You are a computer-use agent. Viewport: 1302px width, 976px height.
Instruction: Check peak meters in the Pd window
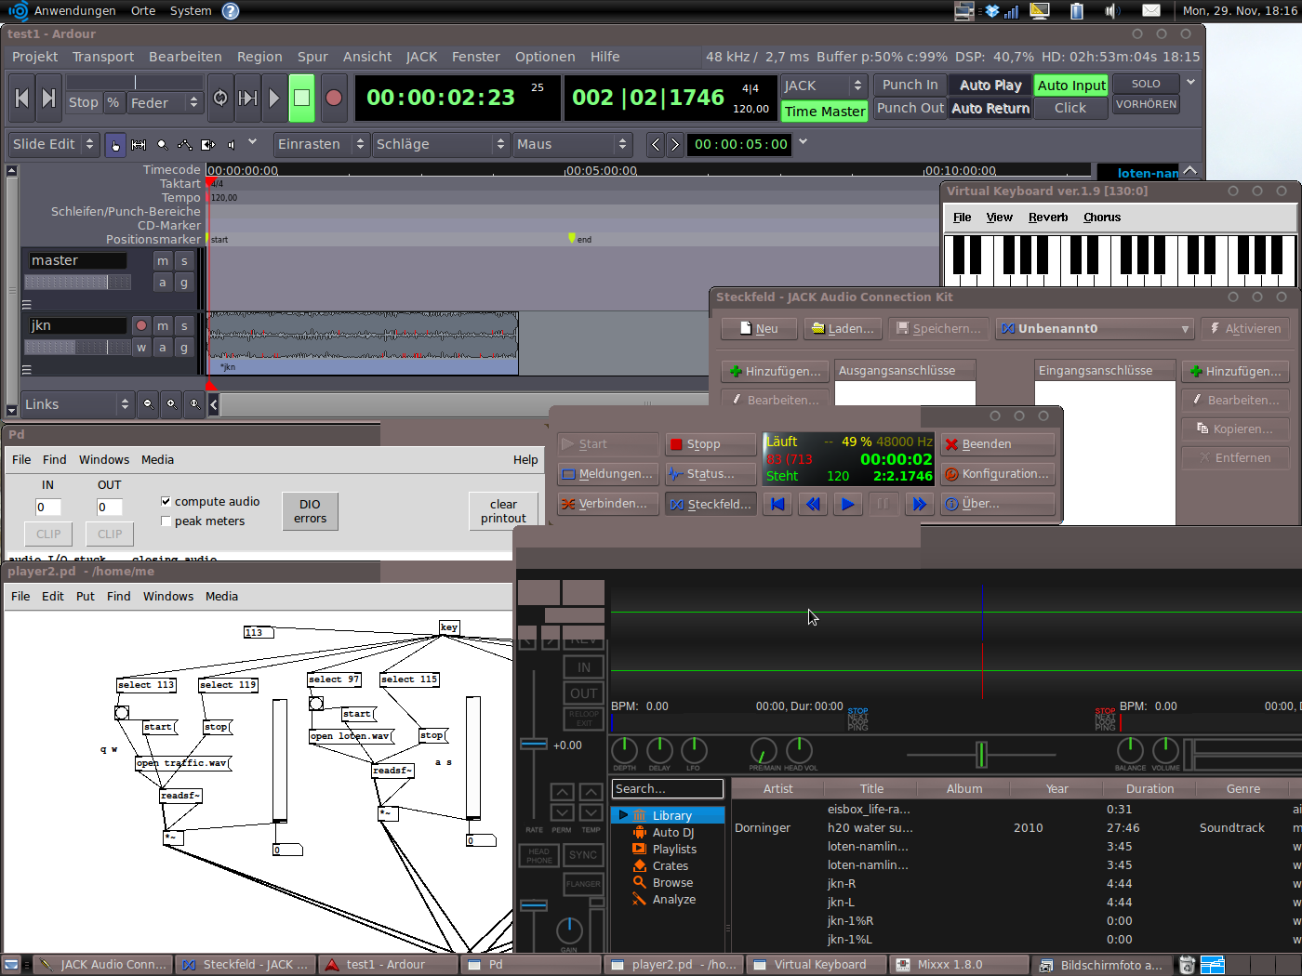coord(166,521)
